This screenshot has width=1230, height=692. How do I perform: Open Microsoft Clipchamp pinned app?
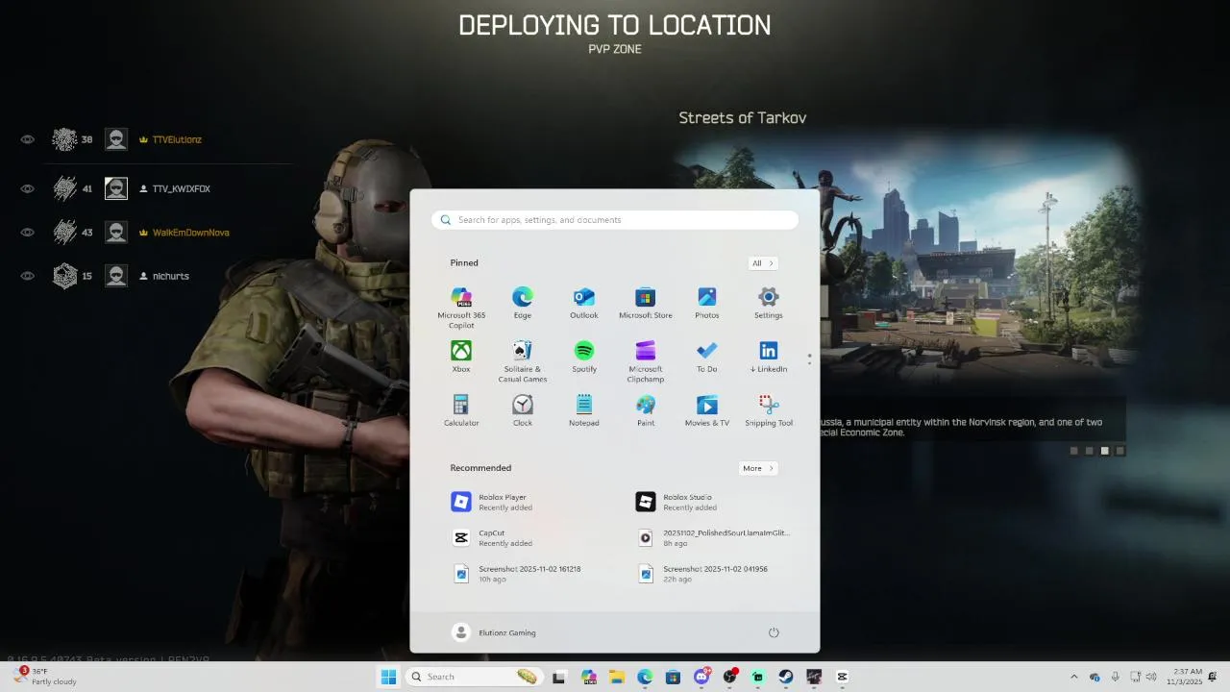[646, 361]
